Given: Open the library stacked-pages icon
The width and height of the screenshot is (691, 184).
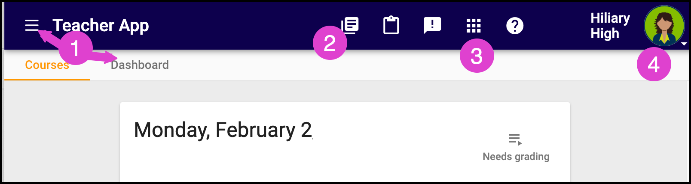Looking at the screenshot, I should [x=352, y=24].
